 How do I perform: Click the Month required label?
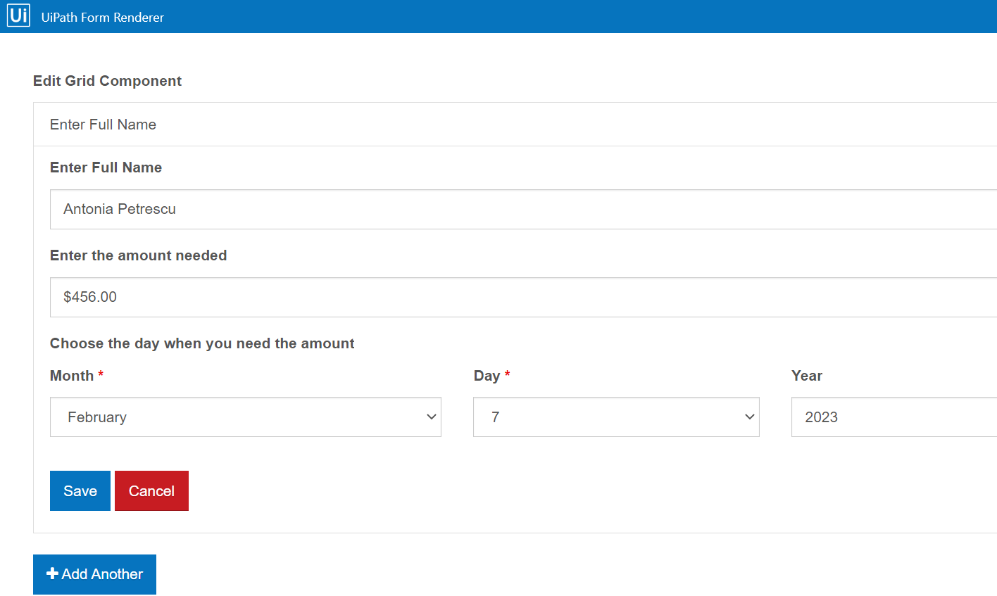tap(77, 376)
